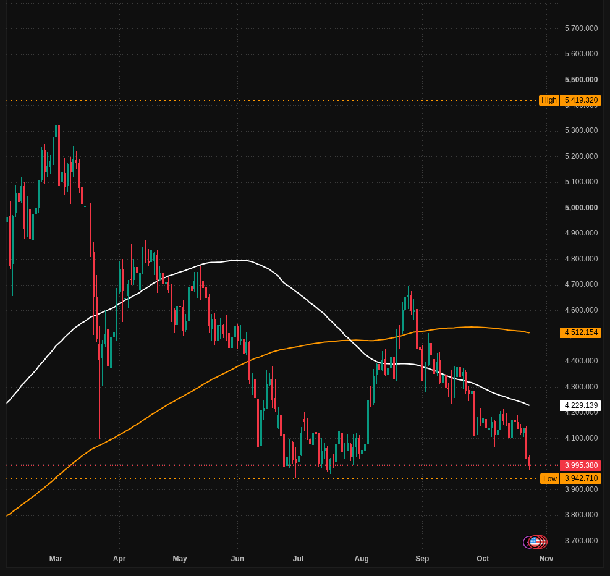Click the orange Low label tag
The height and width of the screenshot is (576, 610).
(x=549, y=479)
